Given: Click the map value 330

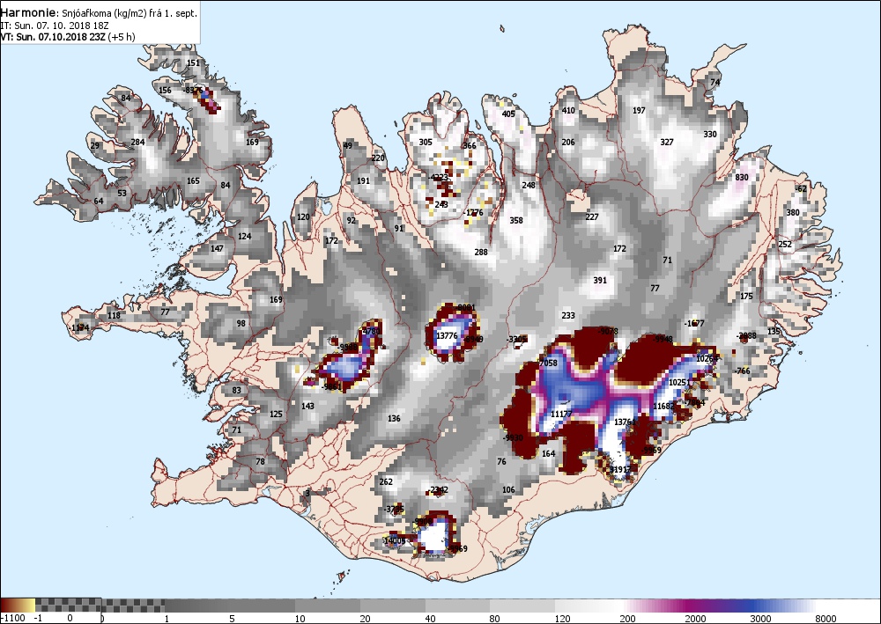Looking at the screenshot, I should coord(710,134).
